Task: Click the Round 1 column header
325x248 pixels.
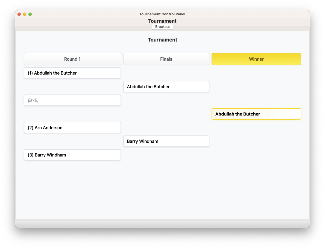Action: click(72, 59)
